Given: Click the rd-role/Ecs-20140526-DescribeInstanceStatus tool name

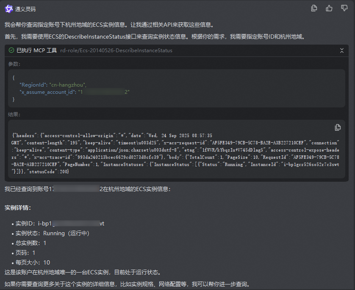Looking at the screenshot, I should point(116,51).
